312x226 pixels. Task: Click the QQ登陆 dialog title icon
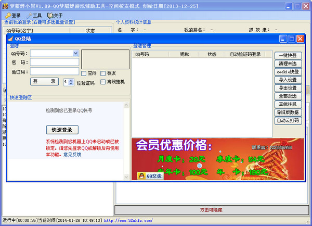[x=11, y=39]
